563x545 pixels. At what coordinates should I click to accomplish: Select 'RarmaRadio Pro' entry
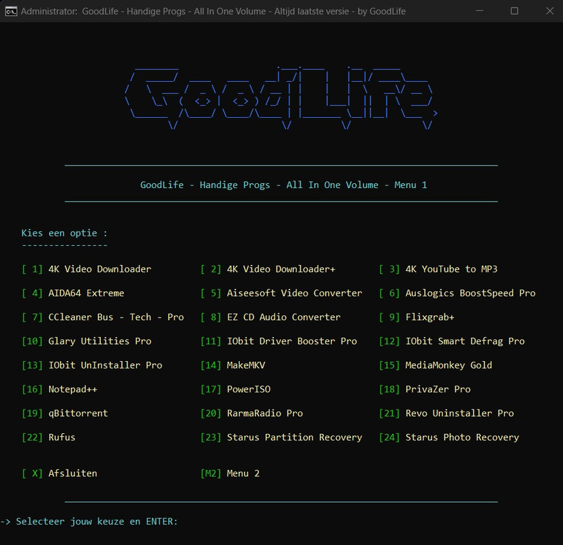(x=252, y=414)
